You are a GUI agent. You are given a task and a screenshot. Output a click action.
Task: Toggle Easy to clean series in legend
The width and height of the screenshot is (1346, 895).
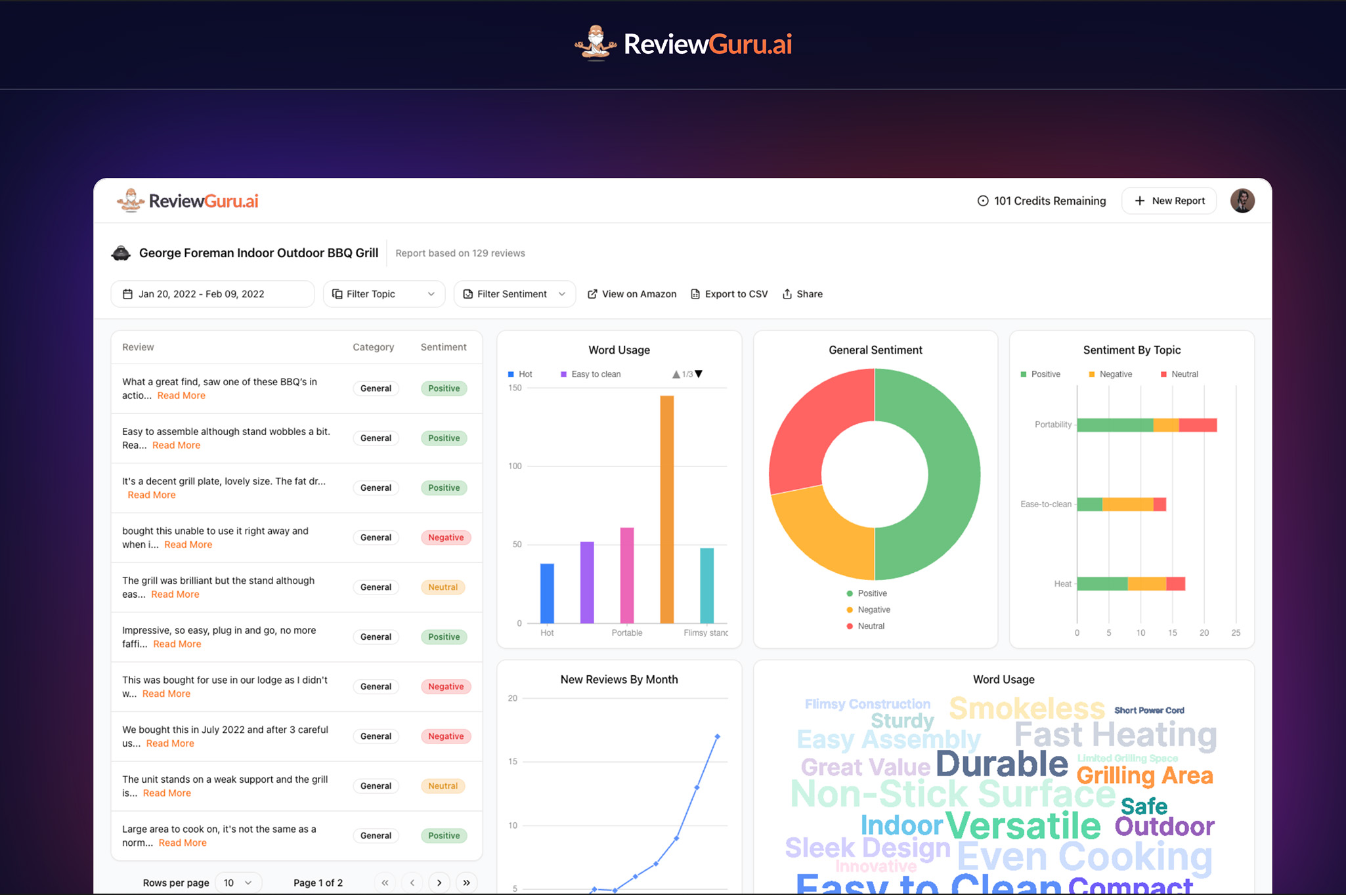(x=590, y=374)
